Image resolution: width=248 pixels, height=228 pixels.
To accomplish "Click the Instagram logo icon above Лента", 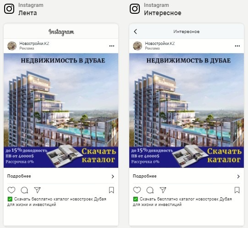I will coord(9,9).
